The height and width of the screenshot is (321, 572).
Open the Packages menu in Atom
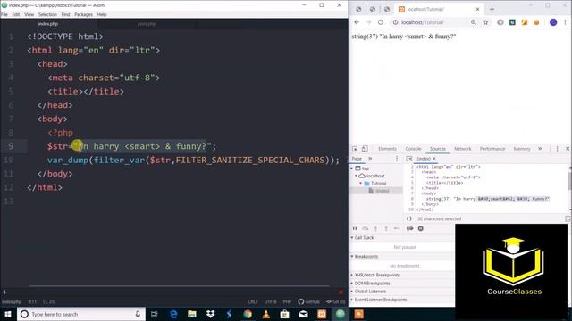coord(83,14)
